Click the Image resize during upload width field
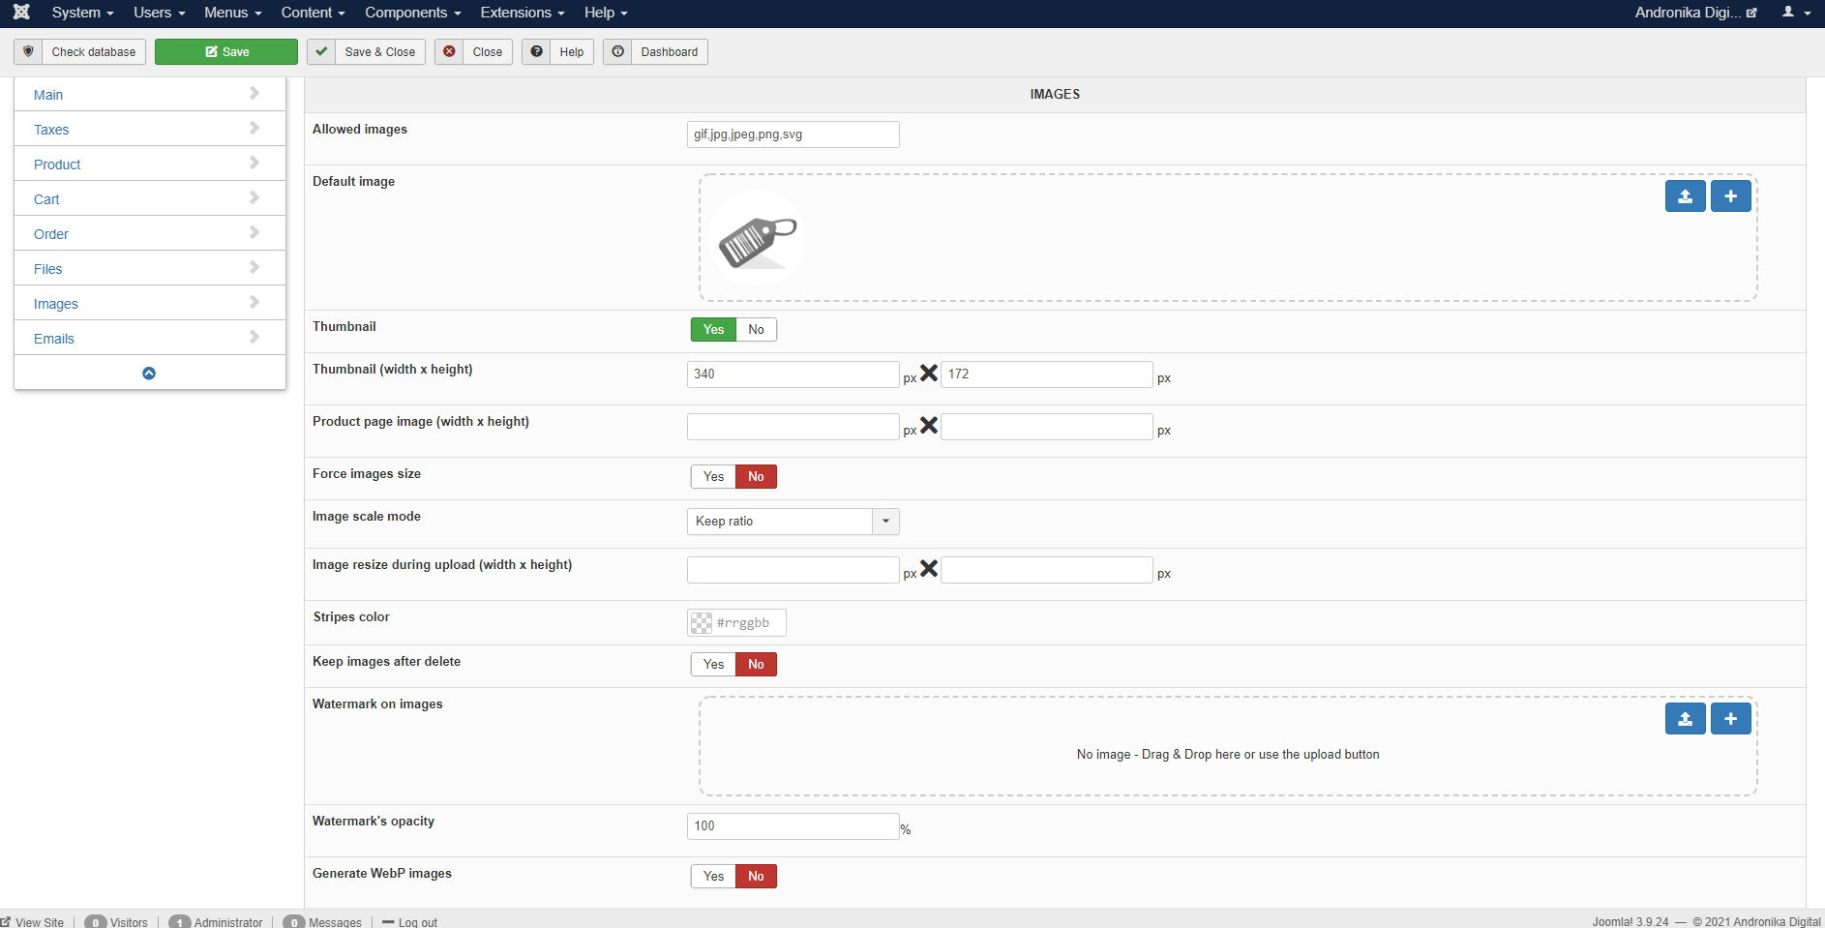The height and width of the screenshot is (928, 1825). point(793,570)
